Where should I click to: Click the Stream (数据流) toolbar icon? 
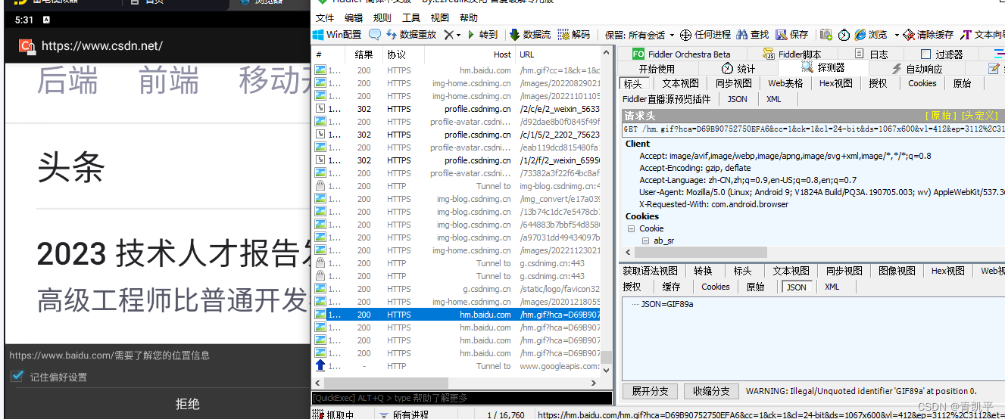tap(514, 35)
